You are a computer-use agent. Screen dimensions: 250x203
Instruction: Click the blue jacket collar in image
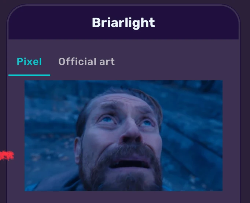click(32, 187)
